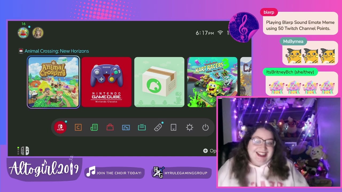Click the blerp username badge in chat
The height and width of the screenshot is (192, 342).
pos(269,12)
